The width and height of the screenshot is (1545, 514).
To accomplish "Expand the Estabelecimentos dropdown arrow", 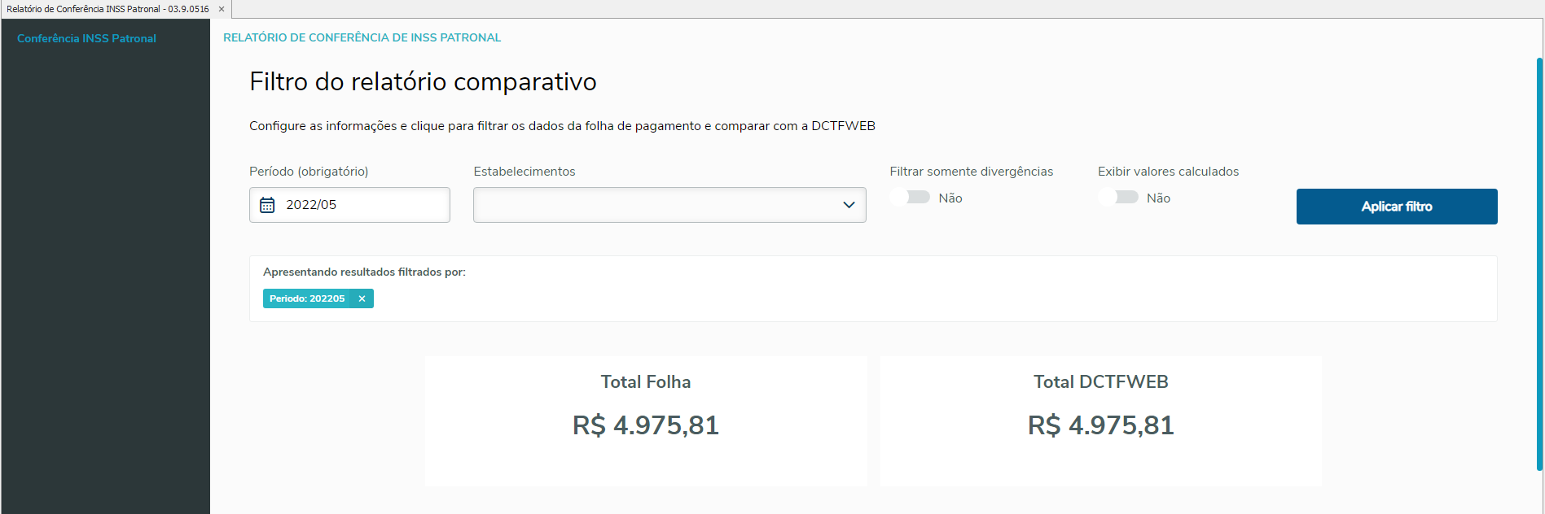I will coord(849,205).
